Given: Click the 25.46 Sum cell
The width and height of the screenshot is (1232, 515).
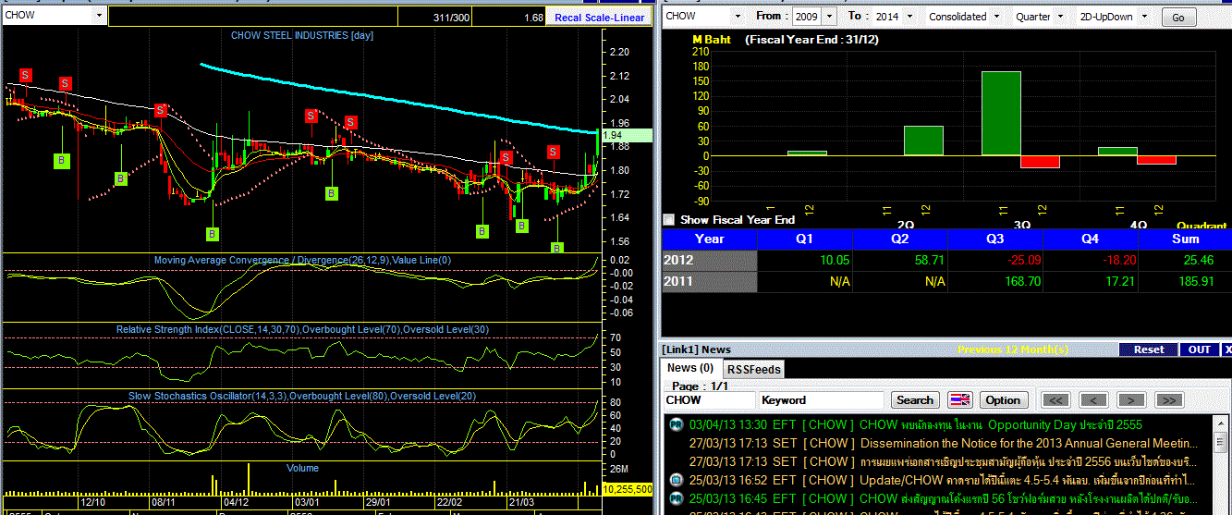Looking at the screenshot, I should [x=1186, y=260].
